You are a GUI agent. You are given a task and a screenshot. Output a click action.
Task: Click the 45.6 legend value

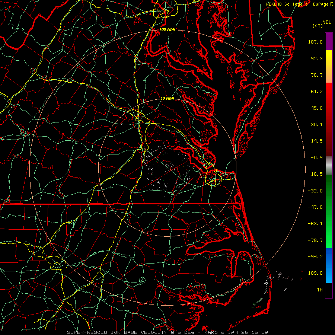tap(317, 108)
